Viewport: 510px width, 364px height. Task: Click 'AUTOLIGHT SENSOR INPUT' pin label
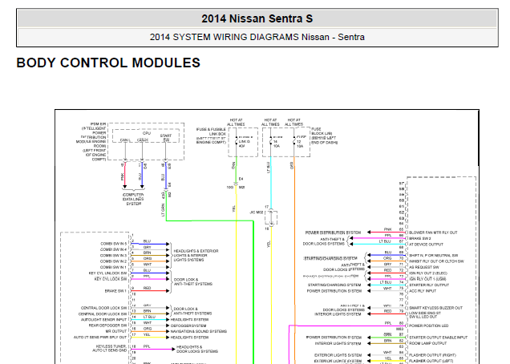103,320
